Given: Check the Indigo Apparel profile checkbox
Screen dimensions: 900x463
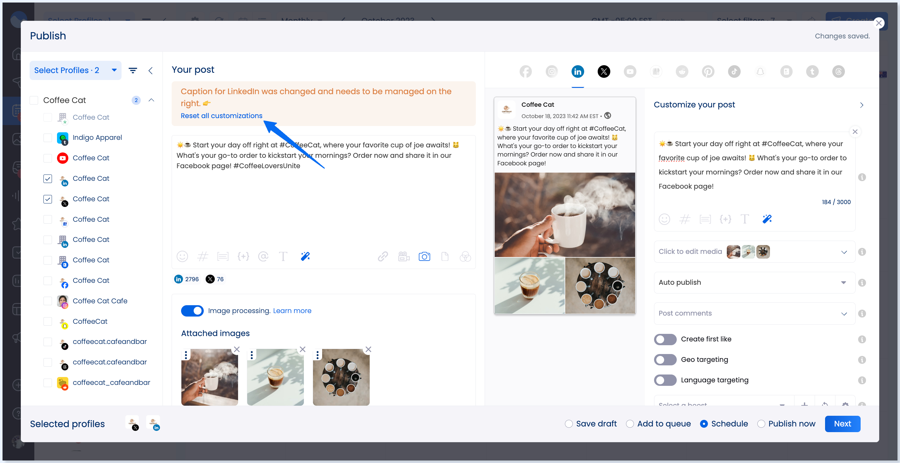Looking at the screenshot, I should (x=48, y=138).
